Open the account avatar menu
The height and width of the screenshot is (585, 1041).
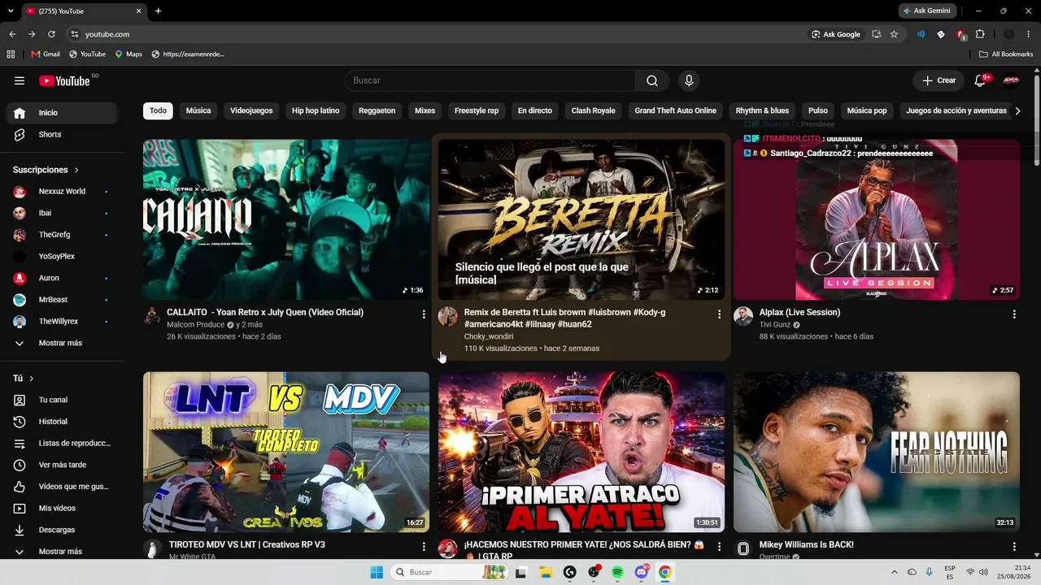tap(1011, 80)
